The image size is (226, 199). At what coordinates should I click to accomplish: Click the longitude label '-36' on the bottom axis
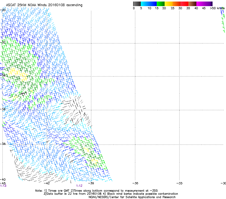coord(135,183)
